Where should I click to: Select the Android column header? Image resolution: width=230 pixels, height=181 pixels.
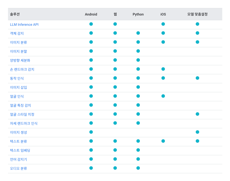point(91,14)
